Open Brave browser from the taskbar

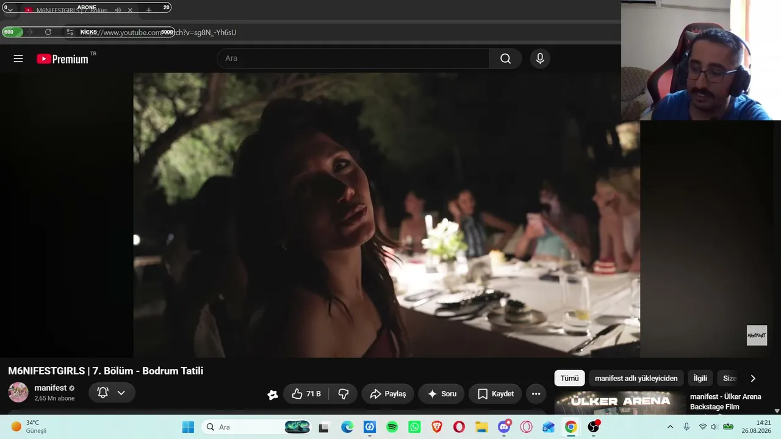(437, 427)
